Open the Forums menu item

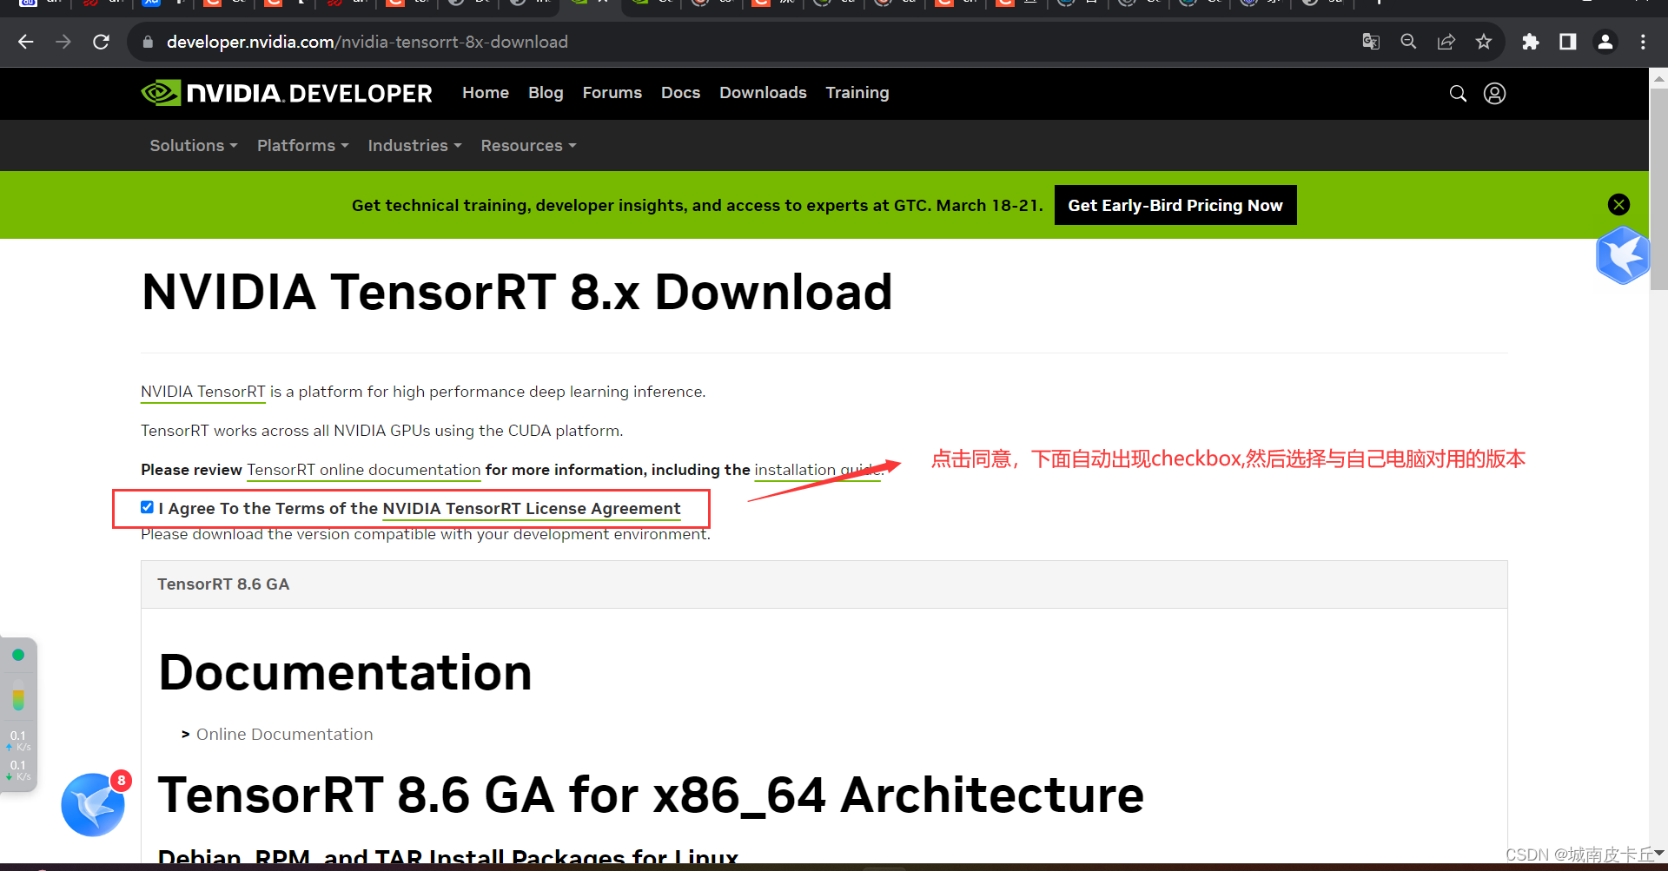[x=612, y=93]
